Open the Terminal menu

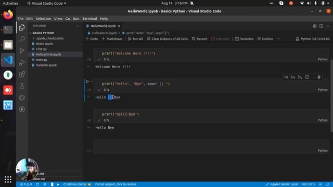(89, 19)
